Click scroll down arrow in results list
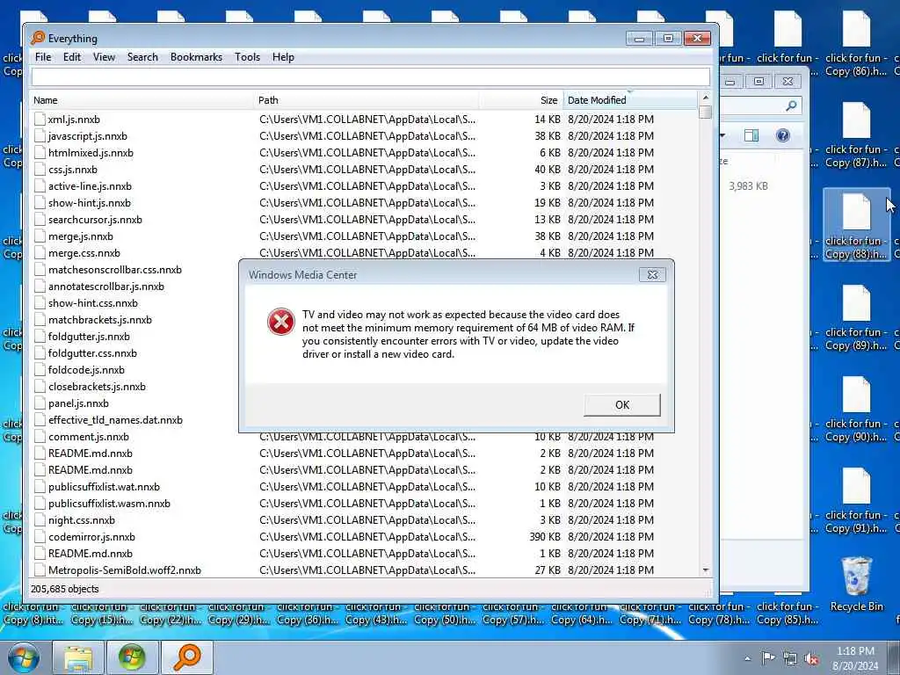Viewport: 900px width, 675px height. tap(706, 570)
